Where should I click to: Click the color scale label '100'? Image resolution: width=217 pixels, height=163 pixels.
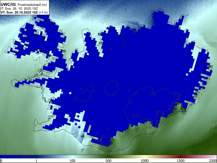click(73, 161)
